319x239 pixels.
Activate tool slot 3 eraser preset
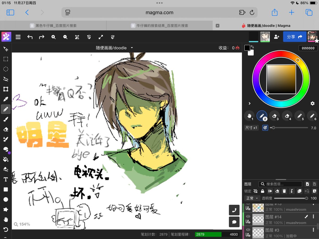click(x=275, y=116)
